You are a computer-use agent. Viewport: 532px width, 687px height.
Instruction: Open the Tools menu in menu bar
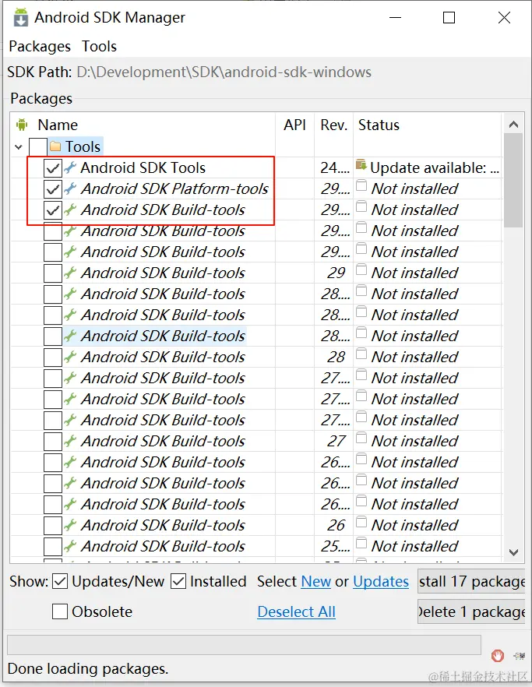100,47
